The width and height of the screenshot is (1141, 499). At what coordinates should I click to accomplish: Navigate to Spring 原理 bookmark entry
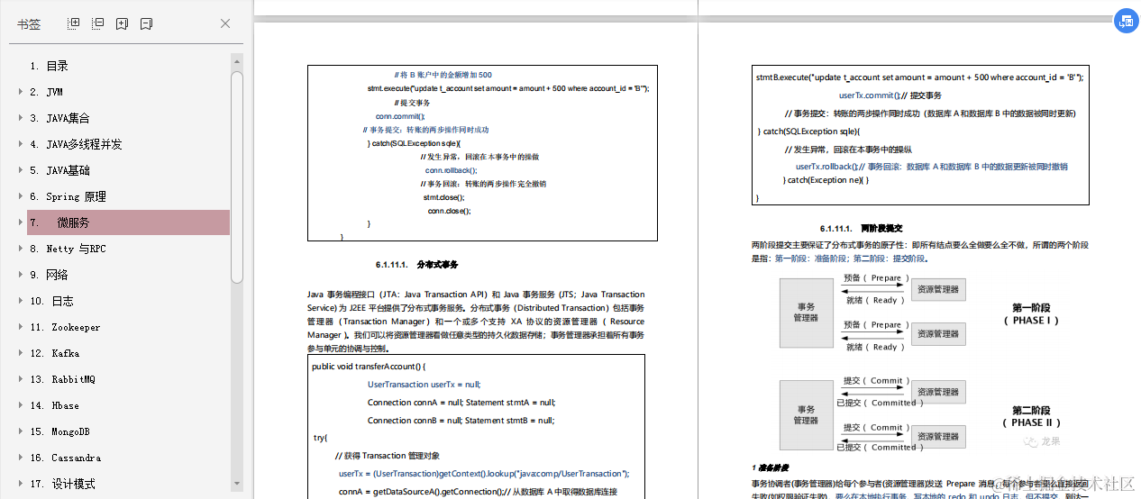68,196
